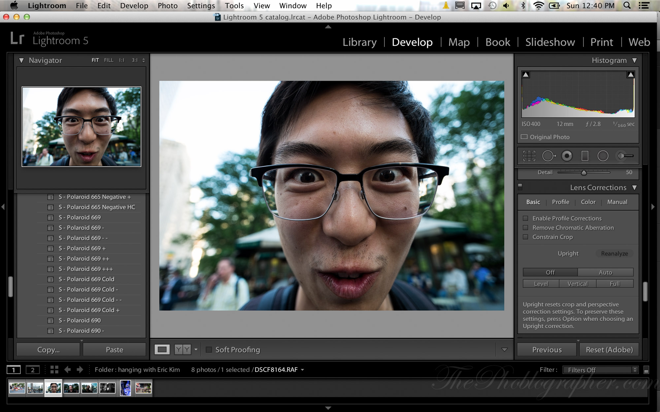The height and width of the screenshot is (412, 660).
Task: Select the Red Eye Correction tool
Action: (567, 156)
